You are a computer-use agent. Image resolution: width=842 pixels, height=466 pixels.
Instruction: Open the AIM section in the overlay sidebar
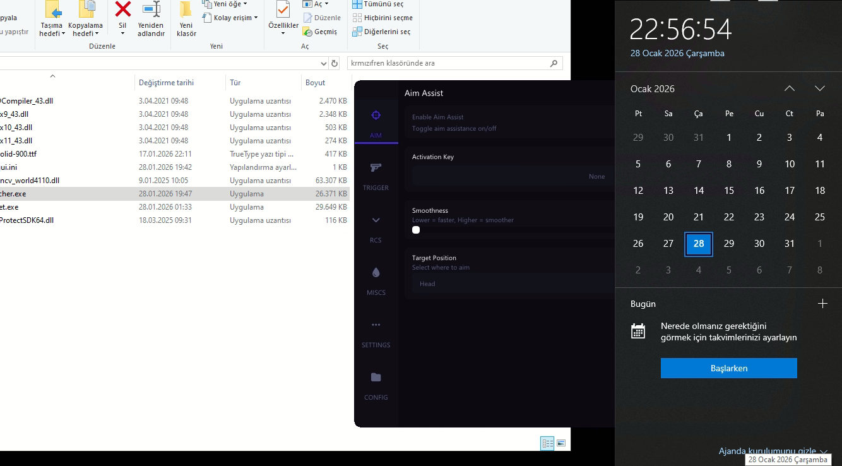[376, 123]
